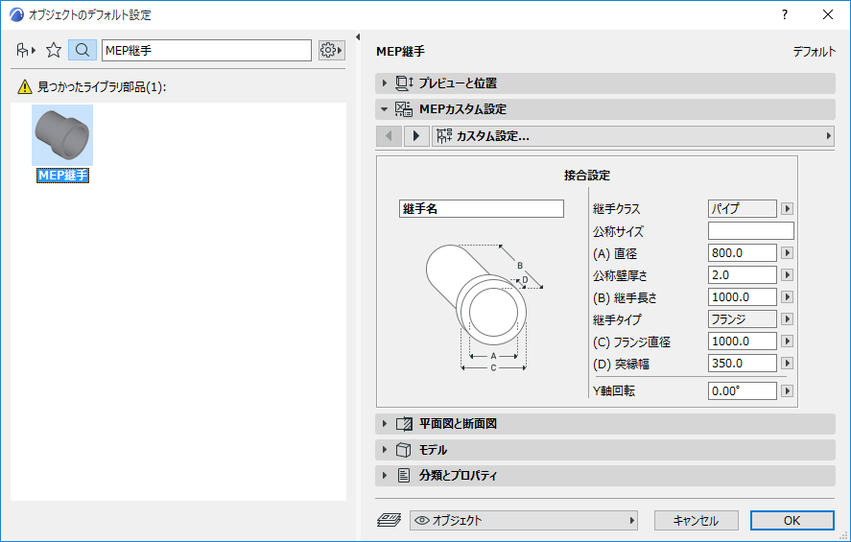Click the arrow beside (B) 継手長さ field
The image size is (851, 542).
pos(787,297)
